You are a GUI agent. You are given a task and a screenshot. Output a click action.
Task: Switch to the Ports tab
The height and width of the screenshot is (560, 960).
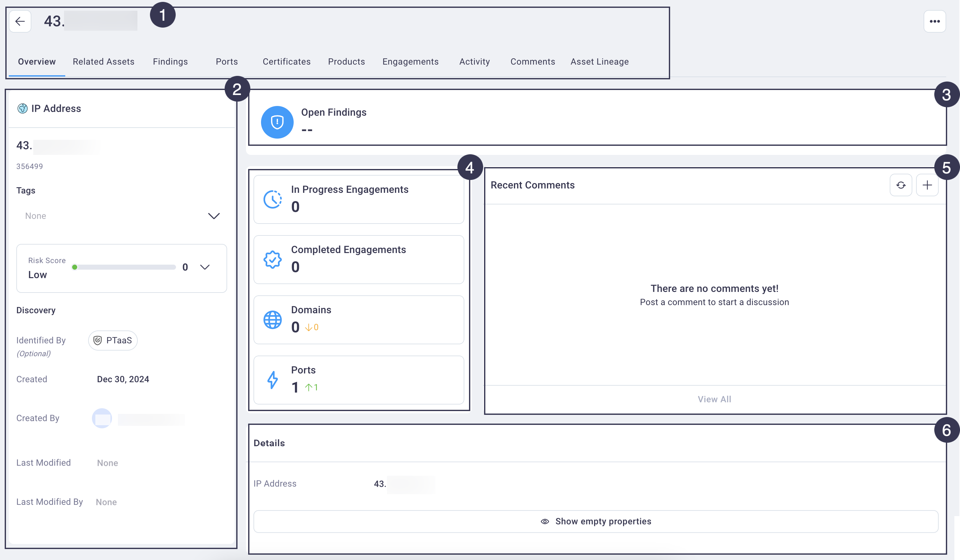[x=226, y=61]
